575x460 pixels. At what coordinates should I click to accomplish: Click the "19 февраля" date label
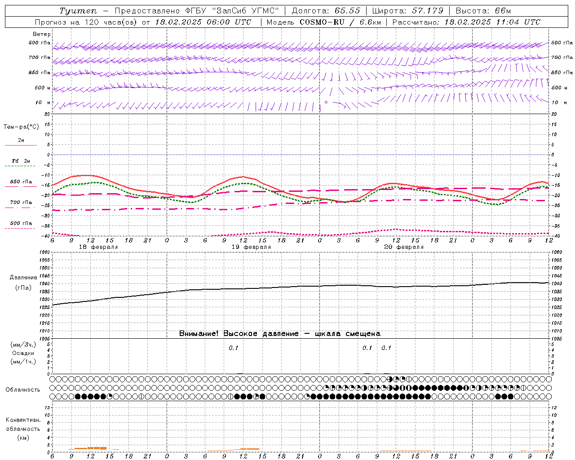click(251, 247)
